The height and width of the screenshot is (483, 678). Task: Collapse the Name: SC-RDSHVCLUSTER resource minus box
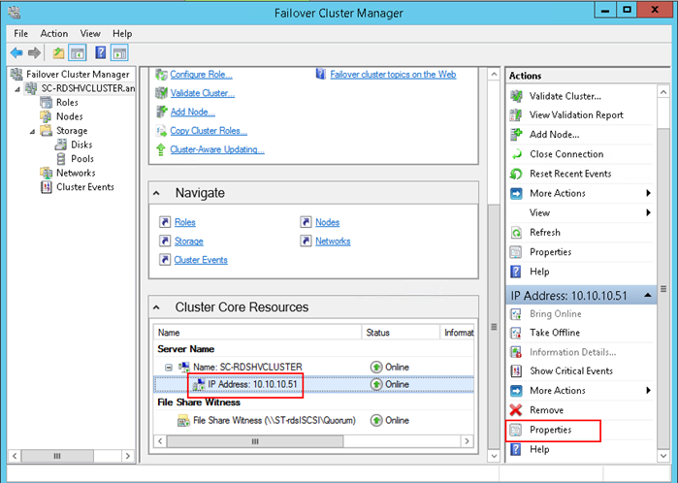[x=169, y=368]
